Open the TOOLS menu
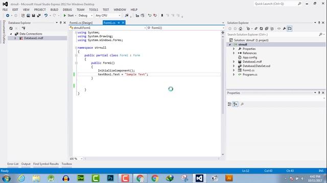This screenshot has height=183, width=327. click(x=94, y=10)
